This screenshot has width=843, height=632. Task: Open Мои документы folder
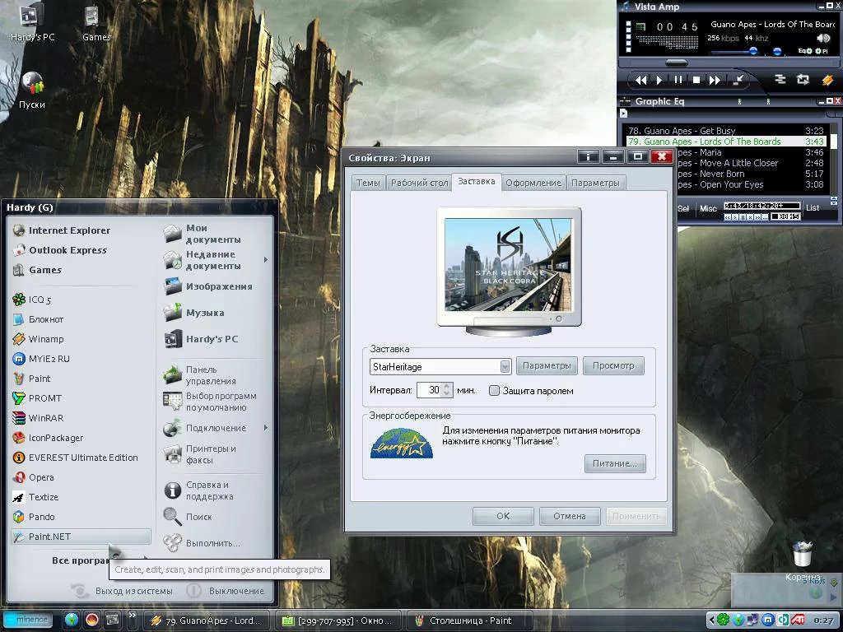(203, 234)
